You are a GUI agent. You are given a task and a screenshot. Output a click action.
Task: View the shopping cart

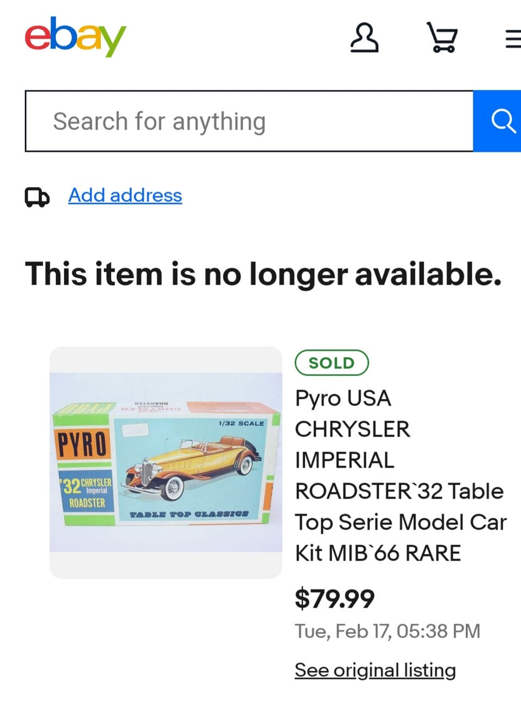[442, 37]
